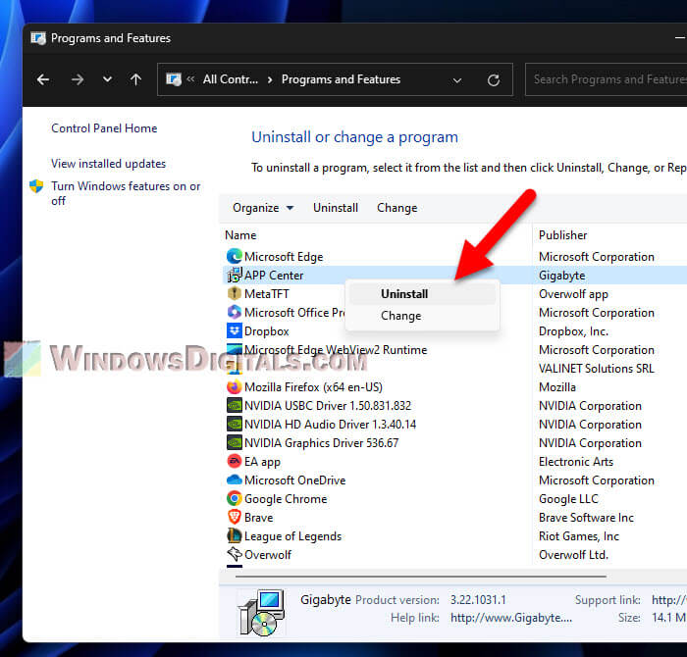687x657 pixels.
Task: Select the Microsoft OneDrive entry name
Action: [x=295, y=480]
